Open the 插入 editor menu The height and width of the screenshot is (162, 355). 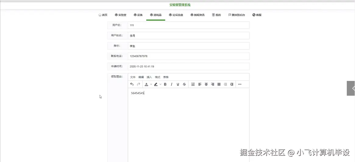click(x=149, y=77)
